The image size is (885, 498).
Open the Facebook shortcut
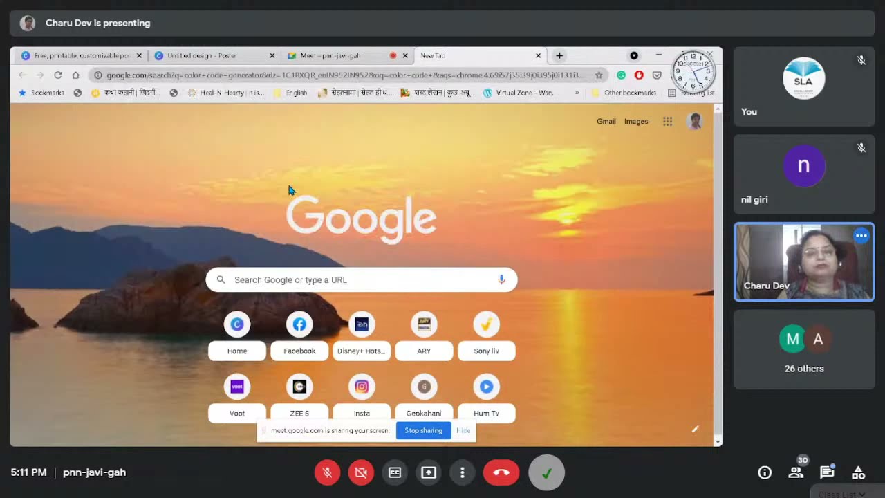coord(299,336)
